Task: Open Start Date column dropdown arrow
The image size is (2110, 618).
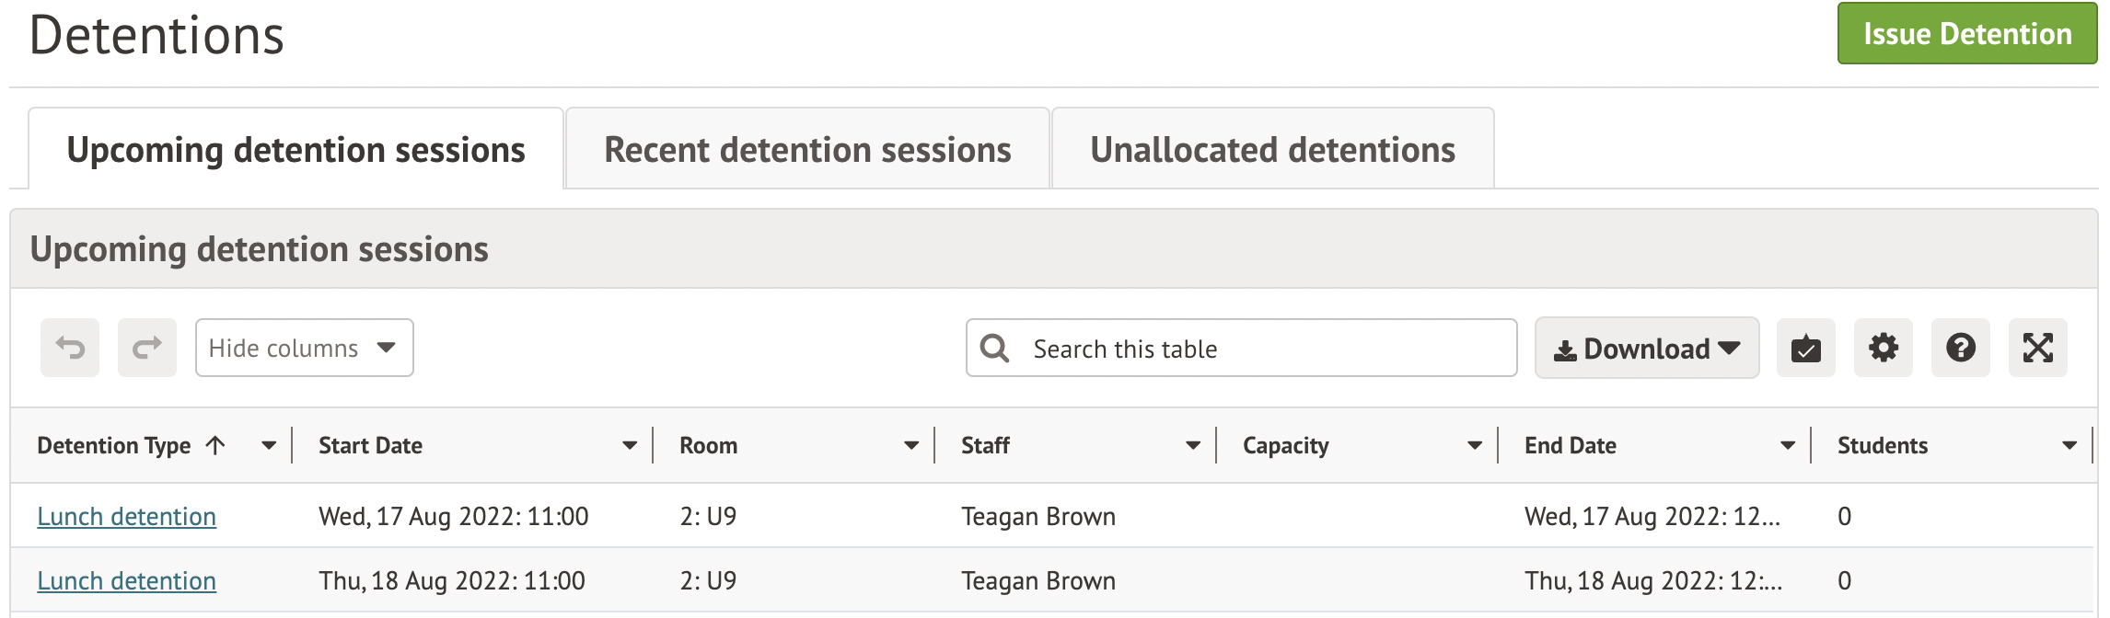Action: (x=630, y=446)
